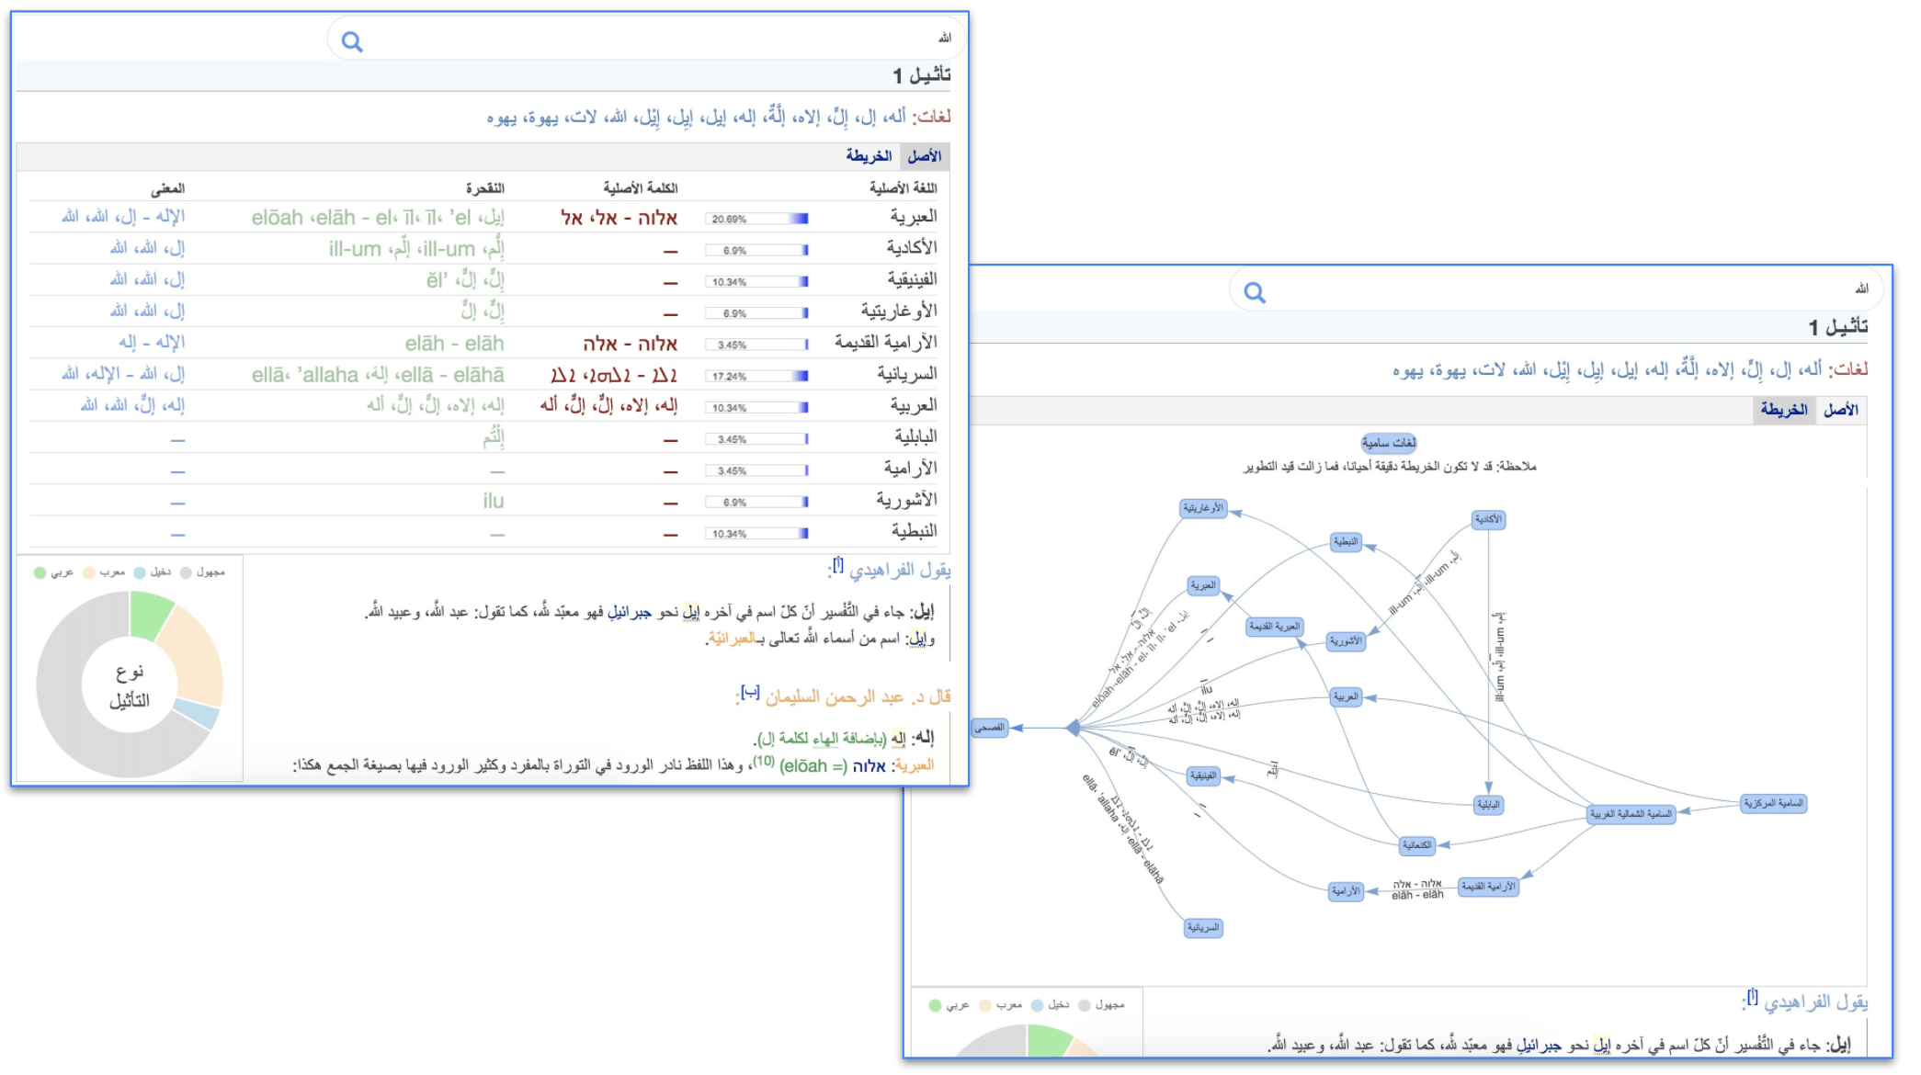Viewport: 1921px width, 1075px height.
Task: Click the الكلمة الأصلية column header
Action: [x=641, y=187]
